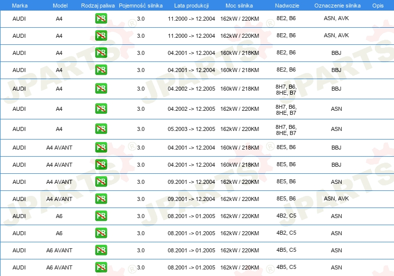The height and width of the screenshot is (276, 394).
Task: Select 04.2002 -> 12.2005 in the 162kW row
Action: (x=191, y=109)
